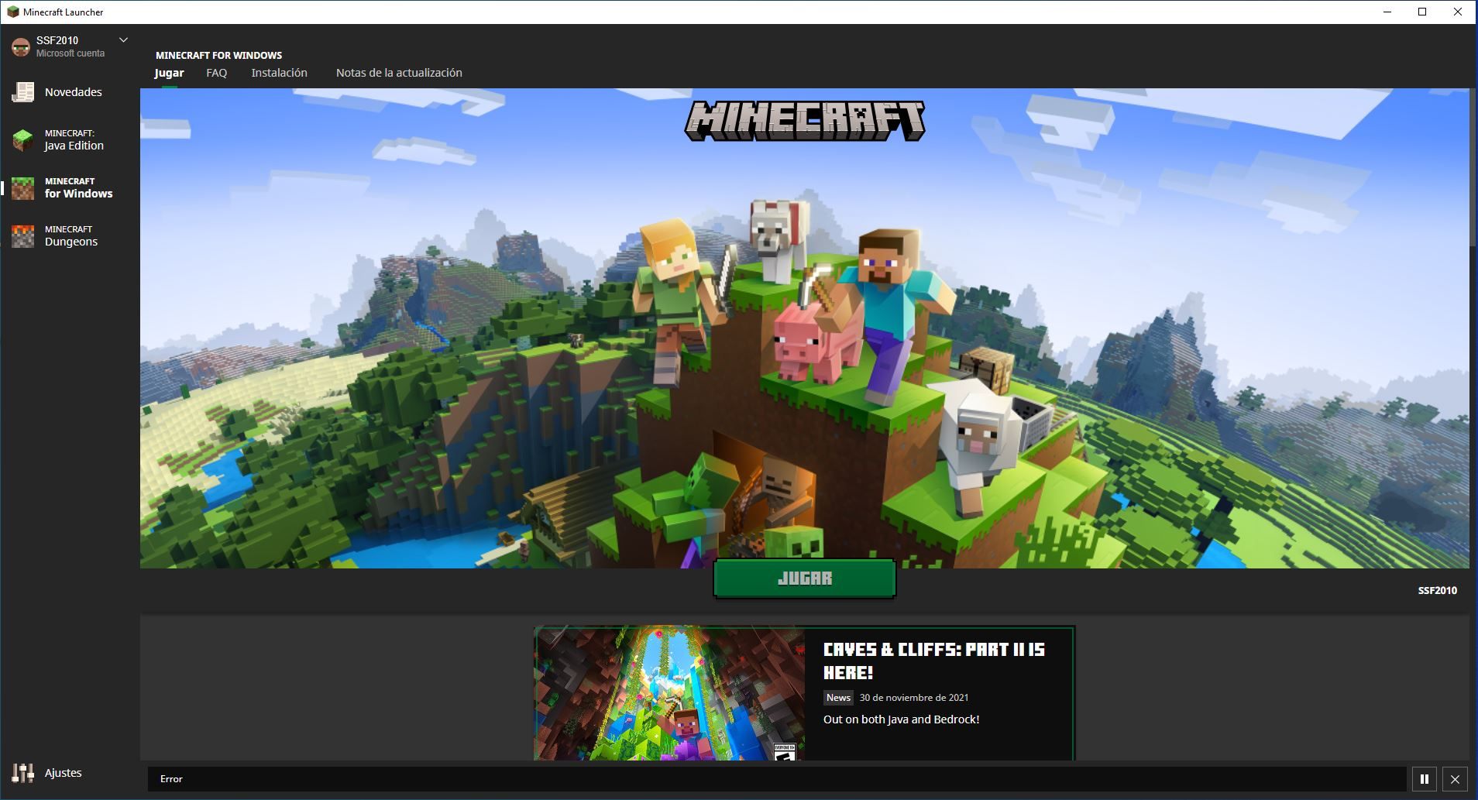Open the Minecraft Dungeons icon
The height and width of the screenshot is (800, 1478).
22,236
